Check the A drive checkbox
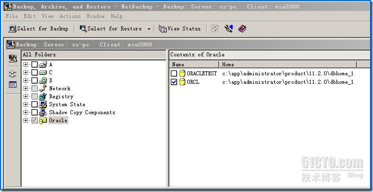Screen dimensions: 373x192 [x=35, y=65]
